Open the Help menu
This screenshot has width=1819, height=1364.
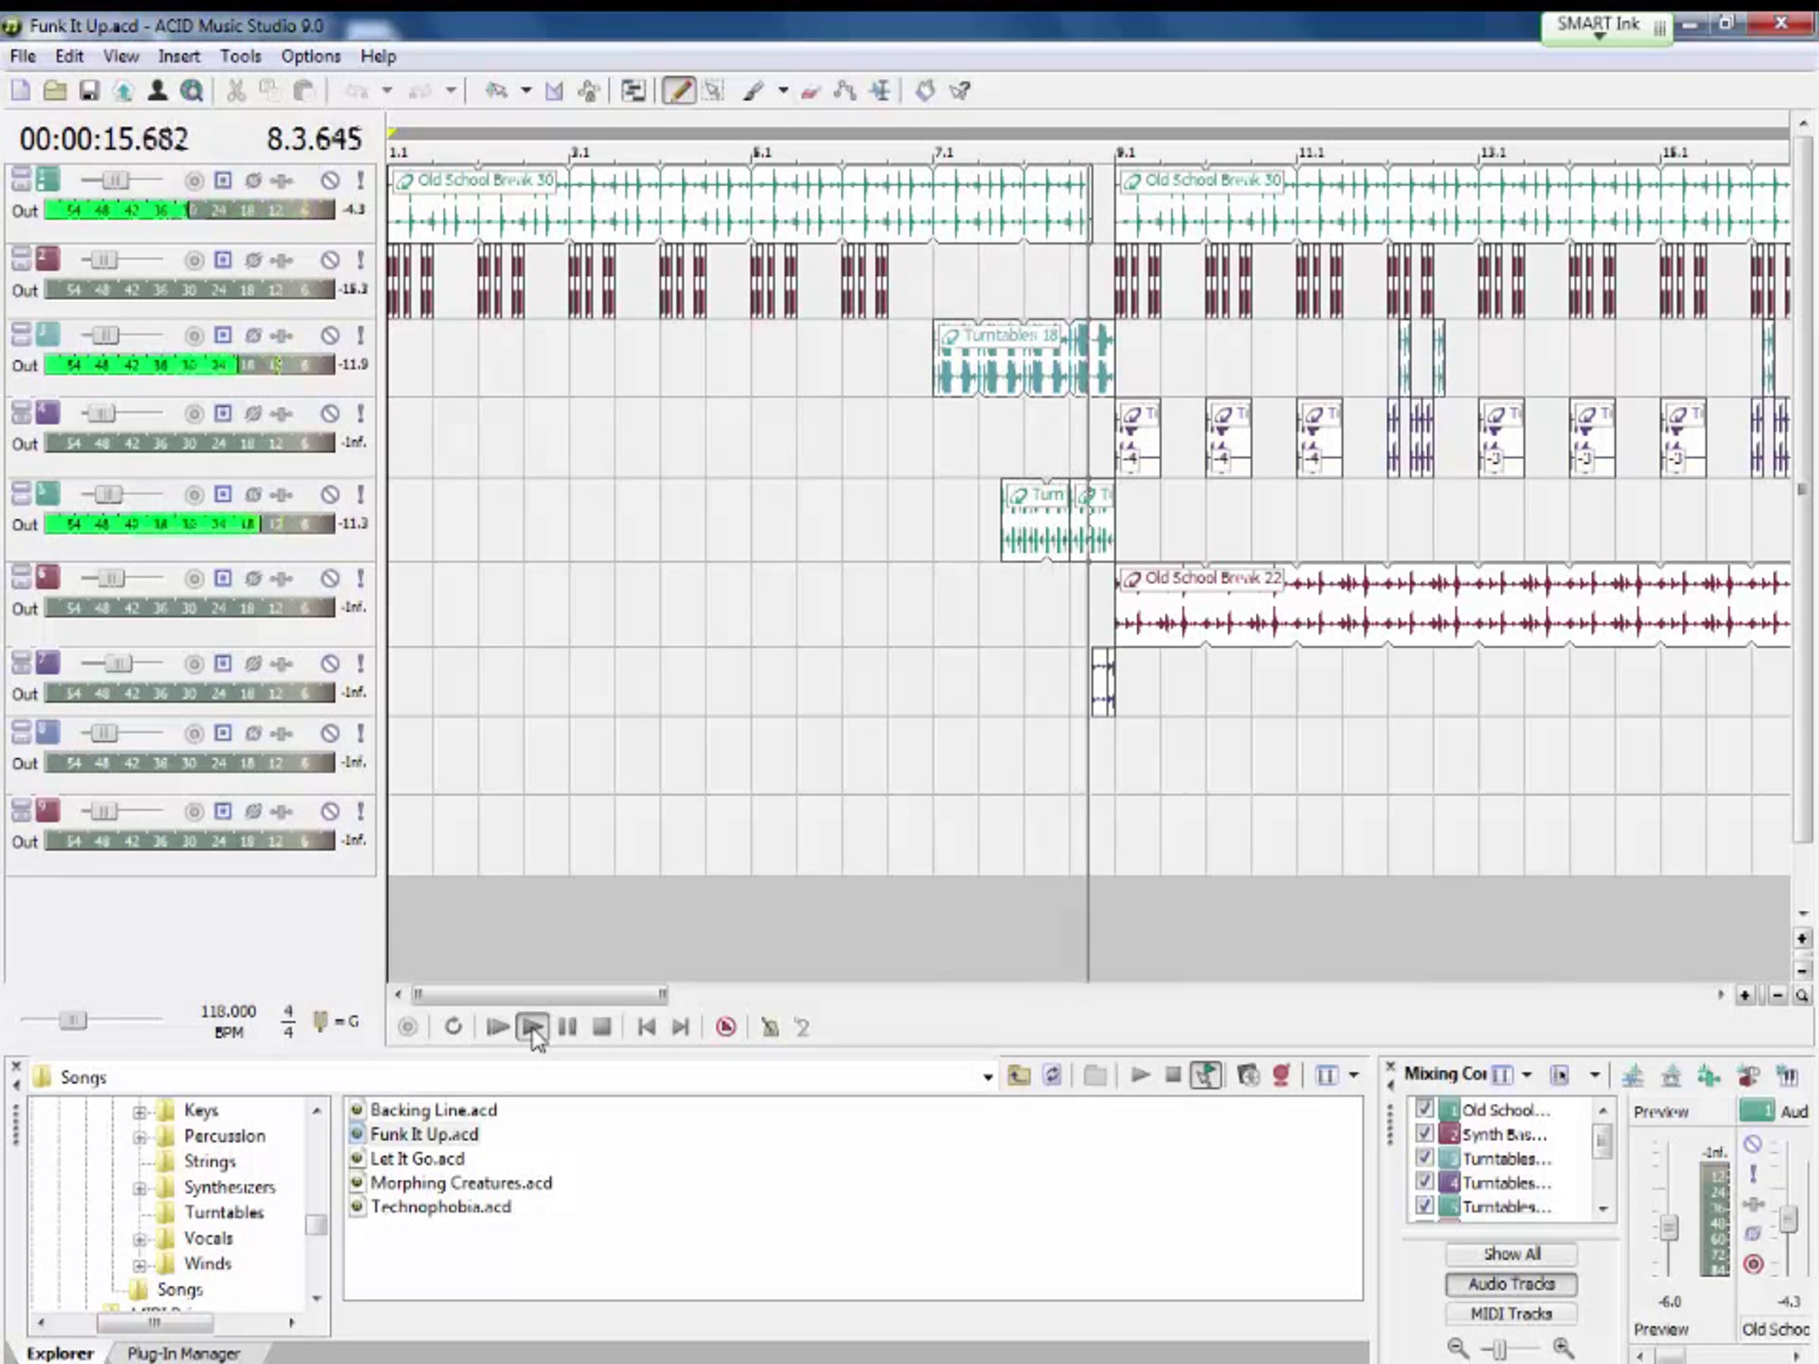point(378,56)
